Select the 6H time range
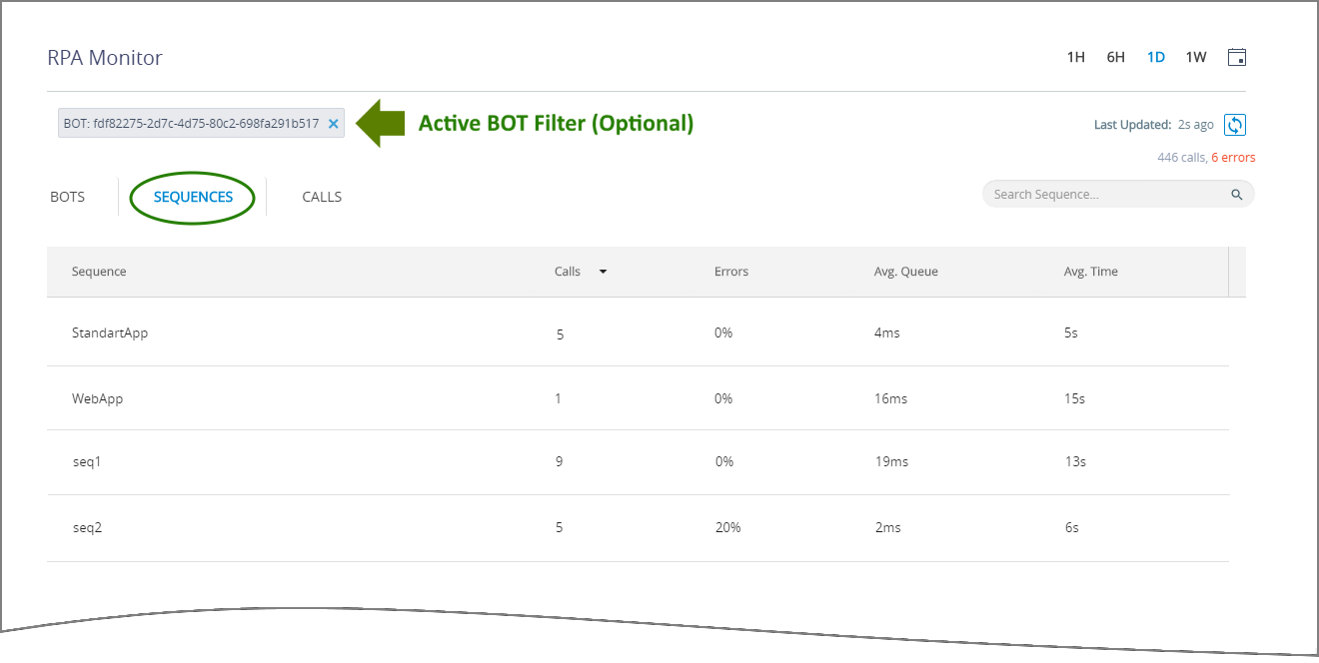Screen dimensions: 1319x663 [1115, 57]
